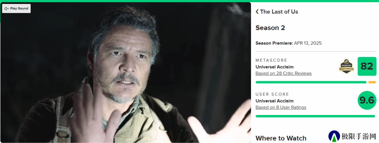Click the blue-green watermark logo icon
Image resolution: width=379 pixels, height=143 pixels.
click(334, 136)
